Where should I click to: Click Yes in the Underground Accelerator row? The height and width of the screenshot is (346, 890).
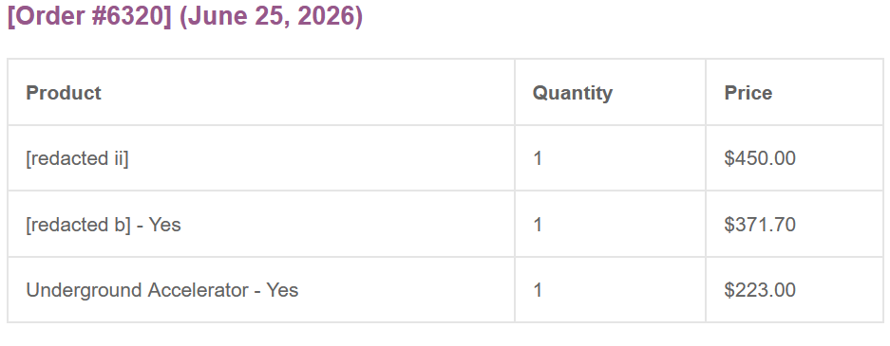click(x=282, y=290)
